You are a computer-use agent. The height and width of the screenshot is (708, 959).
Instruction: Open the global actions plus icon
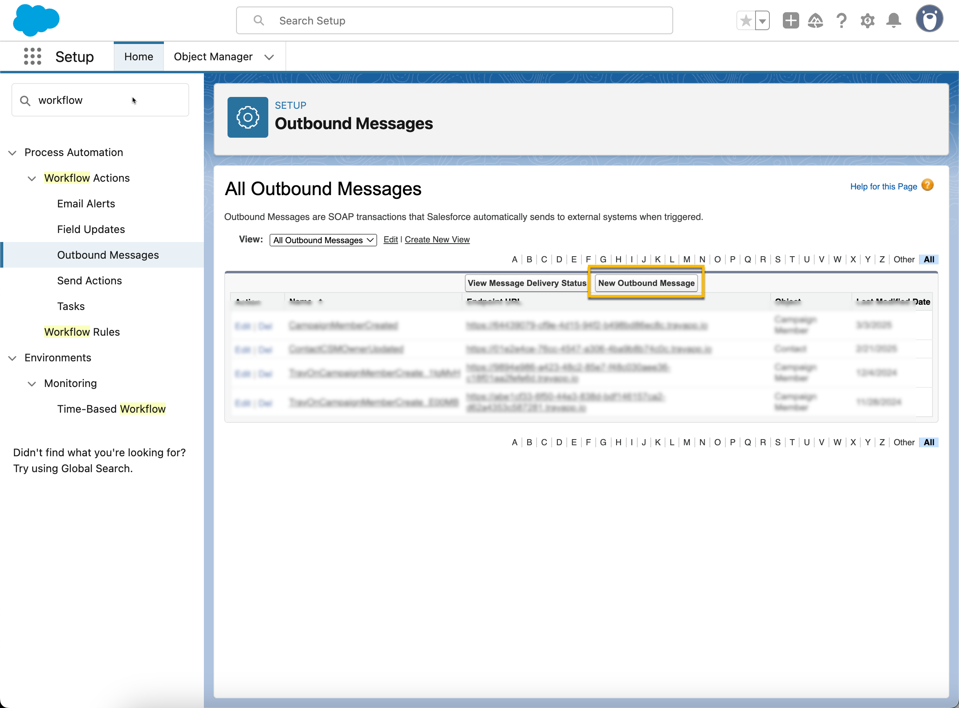point(791,20)
